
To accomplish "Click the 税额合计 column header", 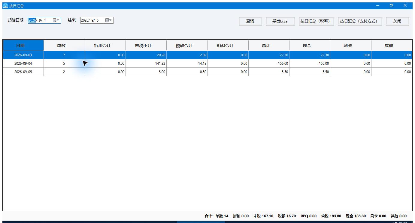I will pos(187,46).
